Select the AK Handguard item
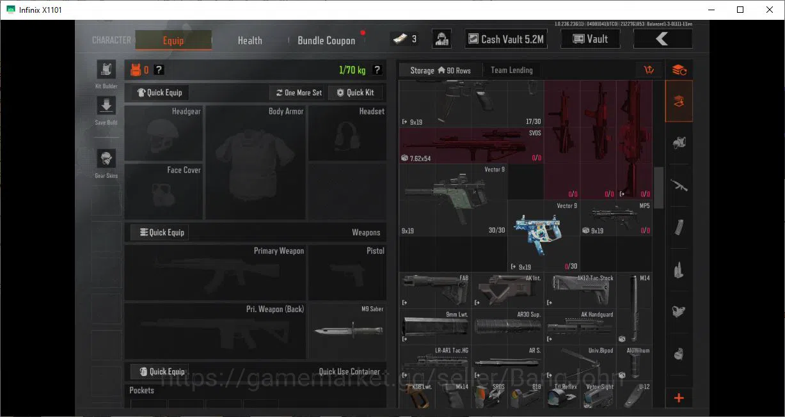785x417 pixels. (x=580, y=327)
